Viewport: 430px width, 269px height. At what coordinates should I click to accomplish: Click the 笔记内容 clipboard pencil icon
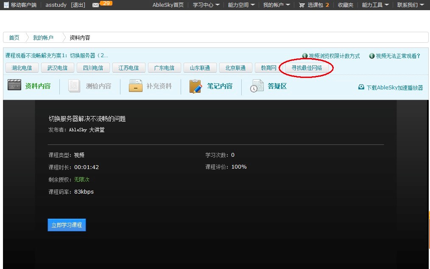(x=195, y=86)
